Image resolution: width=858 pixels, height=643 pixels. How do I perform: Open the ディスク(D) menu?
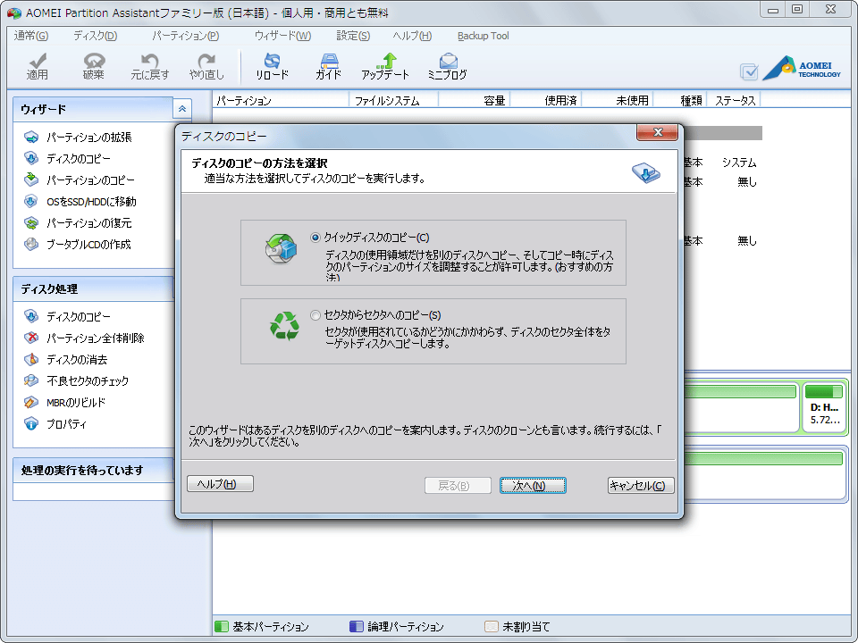click(x=96, y=36)
